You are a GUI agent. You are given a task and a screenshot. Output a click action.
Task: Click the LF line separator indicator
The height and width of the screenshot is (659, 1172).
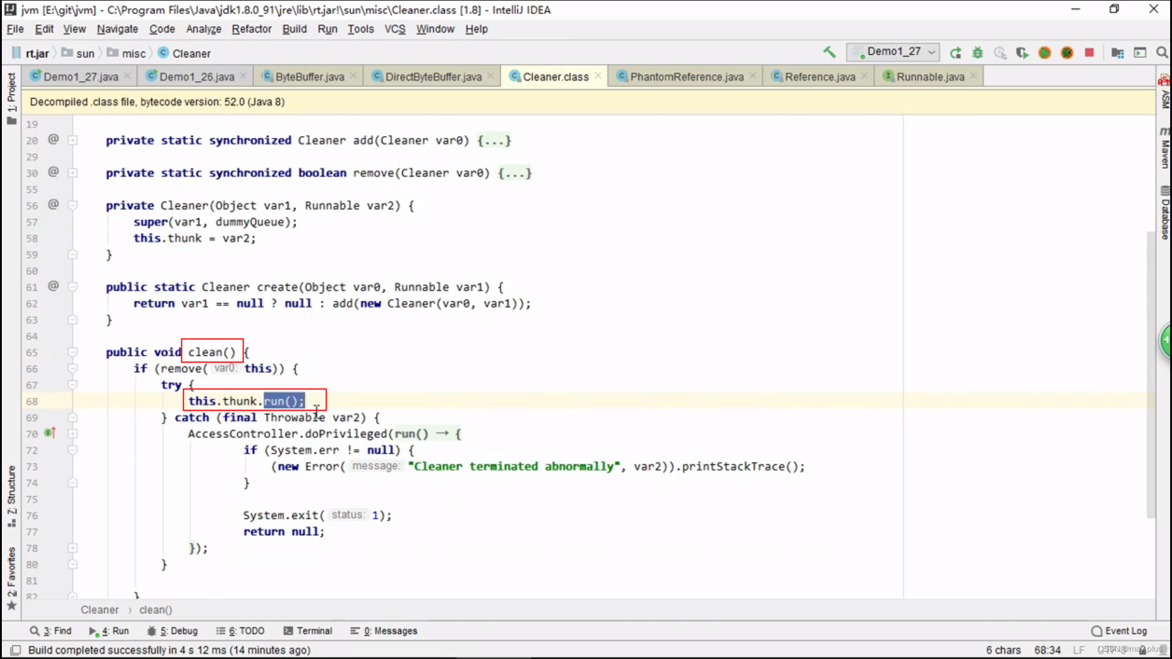[1079, 650]
